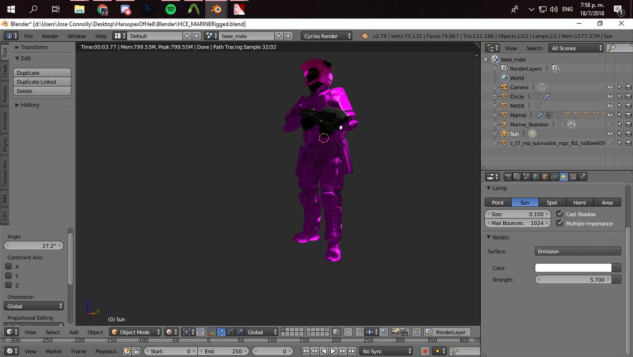Set lamp type to Area
Screen dimensions: 633x357
coord(607,202)
